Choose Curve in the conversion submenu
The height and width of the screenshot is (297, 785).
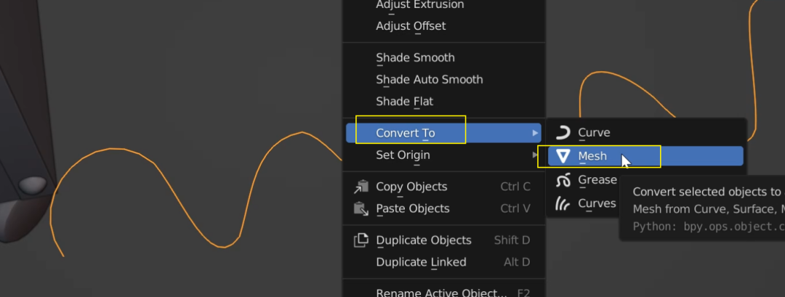645,133
